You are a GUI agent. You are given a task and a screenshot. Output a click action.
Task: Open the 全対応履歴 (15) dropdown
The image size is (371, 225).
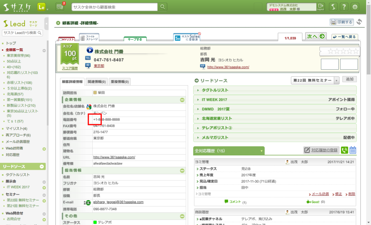[229, 151]
